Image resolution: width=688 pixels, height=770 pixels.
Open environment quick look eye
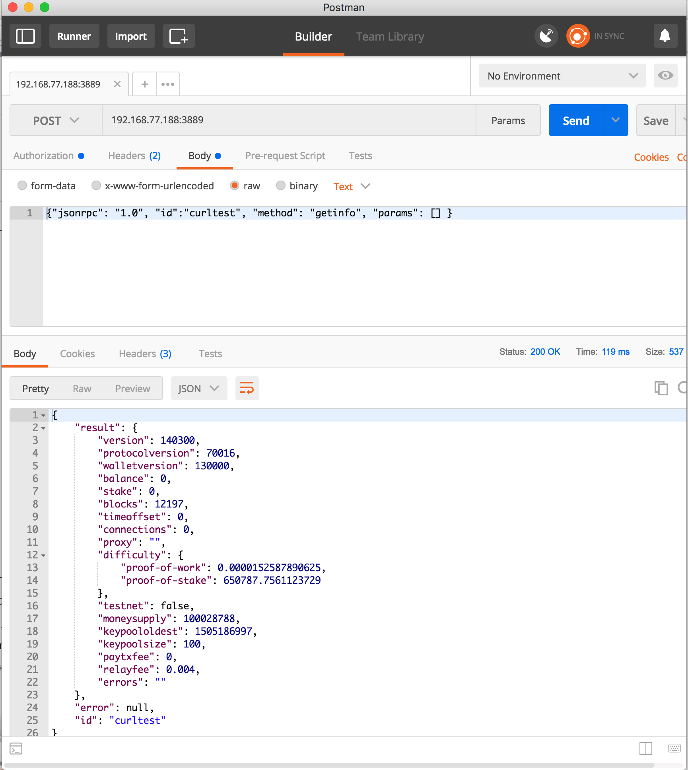point(665,76)
